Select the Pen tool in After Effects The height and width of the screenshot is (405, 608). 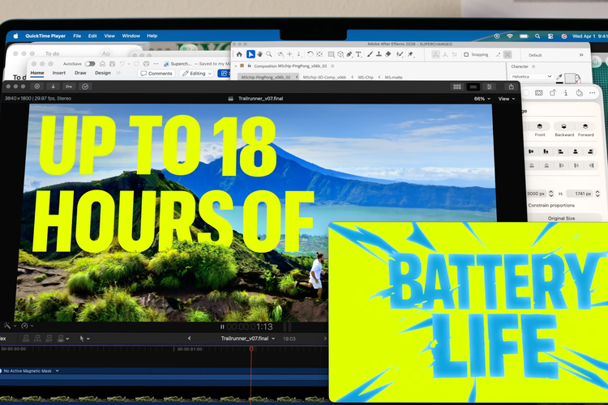click(349, 54)
